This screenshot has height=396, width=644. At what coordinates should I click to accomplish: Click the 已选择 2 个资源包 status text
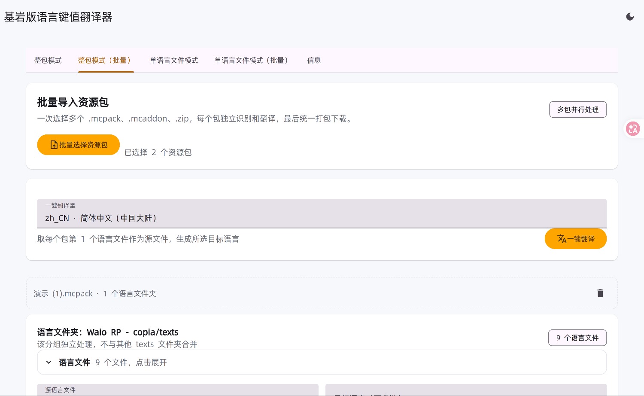point(158,152)
